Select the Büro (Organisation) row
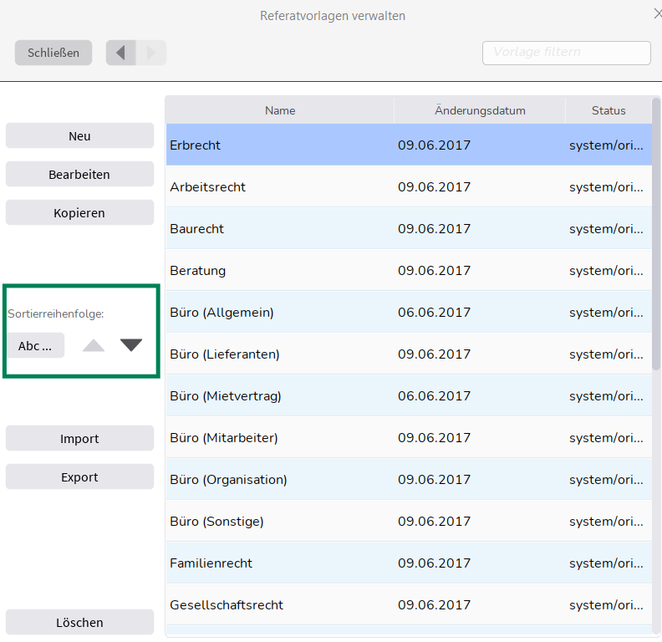Viewport: 662px width, 642px height. point(409,479)
